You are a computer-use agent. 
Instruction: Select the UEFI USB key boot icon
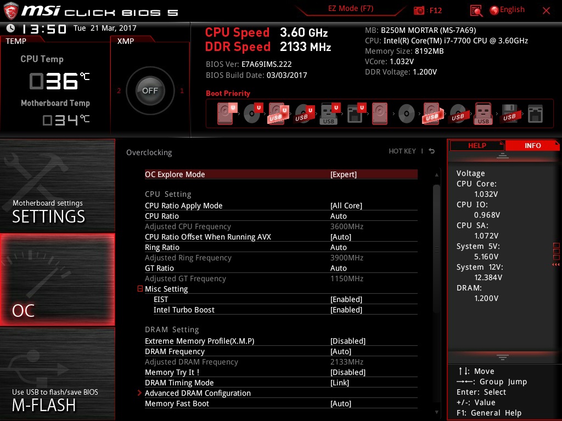[x=329, y=114]
